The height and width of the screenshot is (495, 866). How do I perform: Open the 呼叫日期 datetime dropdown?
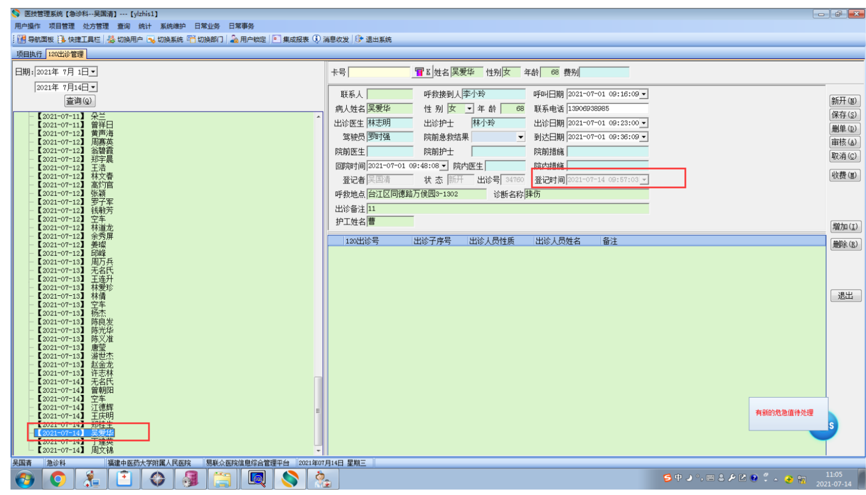644,94
